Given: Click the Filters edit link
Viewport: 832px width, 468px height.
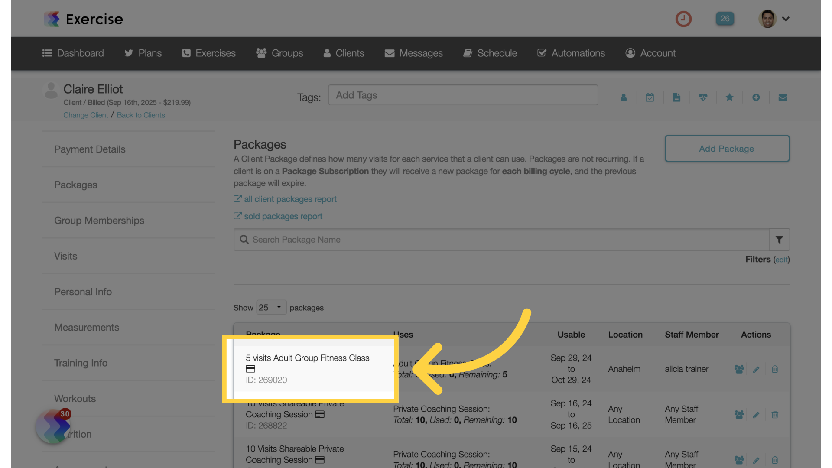Looking at the screenshot, I should click(782, 260).
